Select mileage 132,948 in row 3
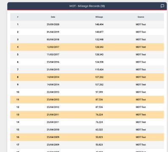 point(99,39)
